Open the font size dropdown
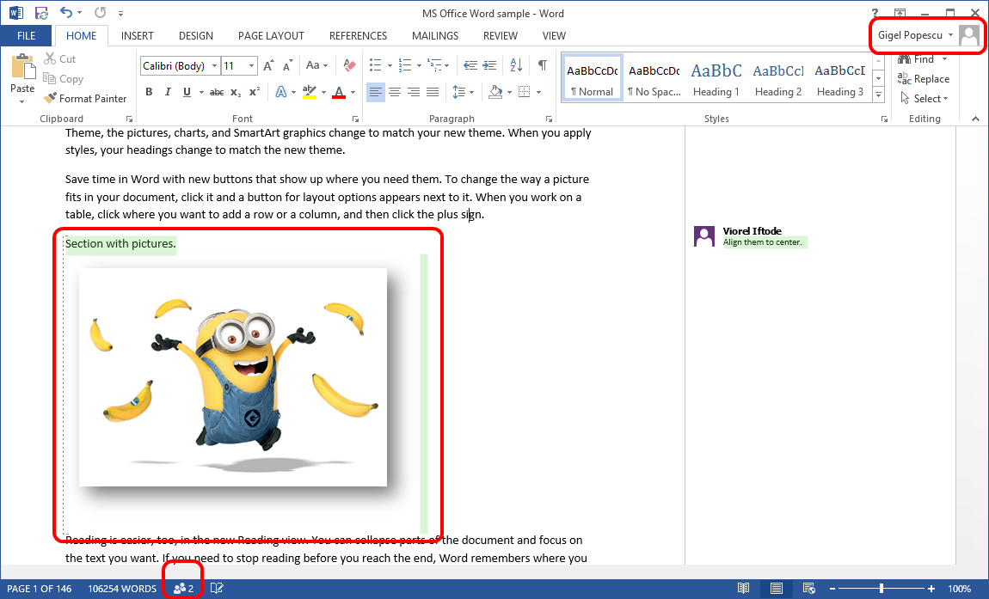 coord(252,65)
